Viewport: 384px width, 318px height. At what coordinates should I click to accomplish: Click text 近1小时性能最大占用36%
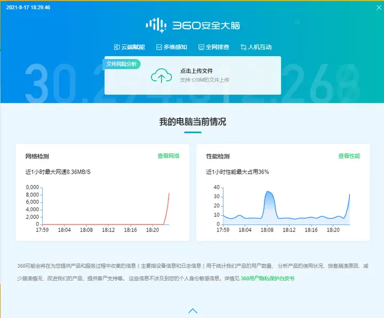coord(237,172)
